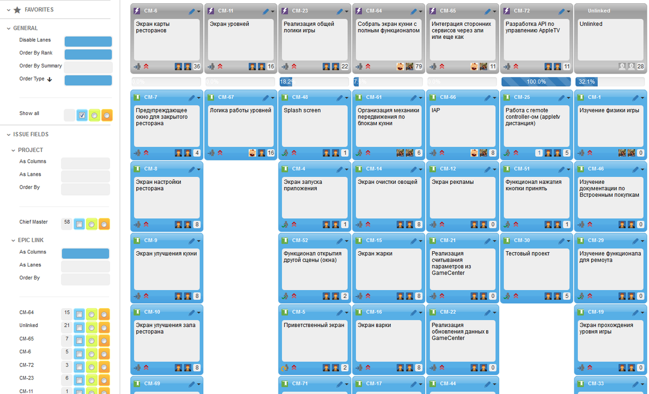Open issue key link CM-19
This screenshot has width=649, height=394.
[x=596, y=312]
